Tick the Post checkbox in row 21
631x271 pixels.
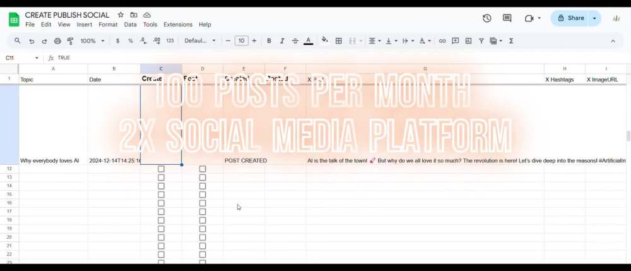pos(203,246)
